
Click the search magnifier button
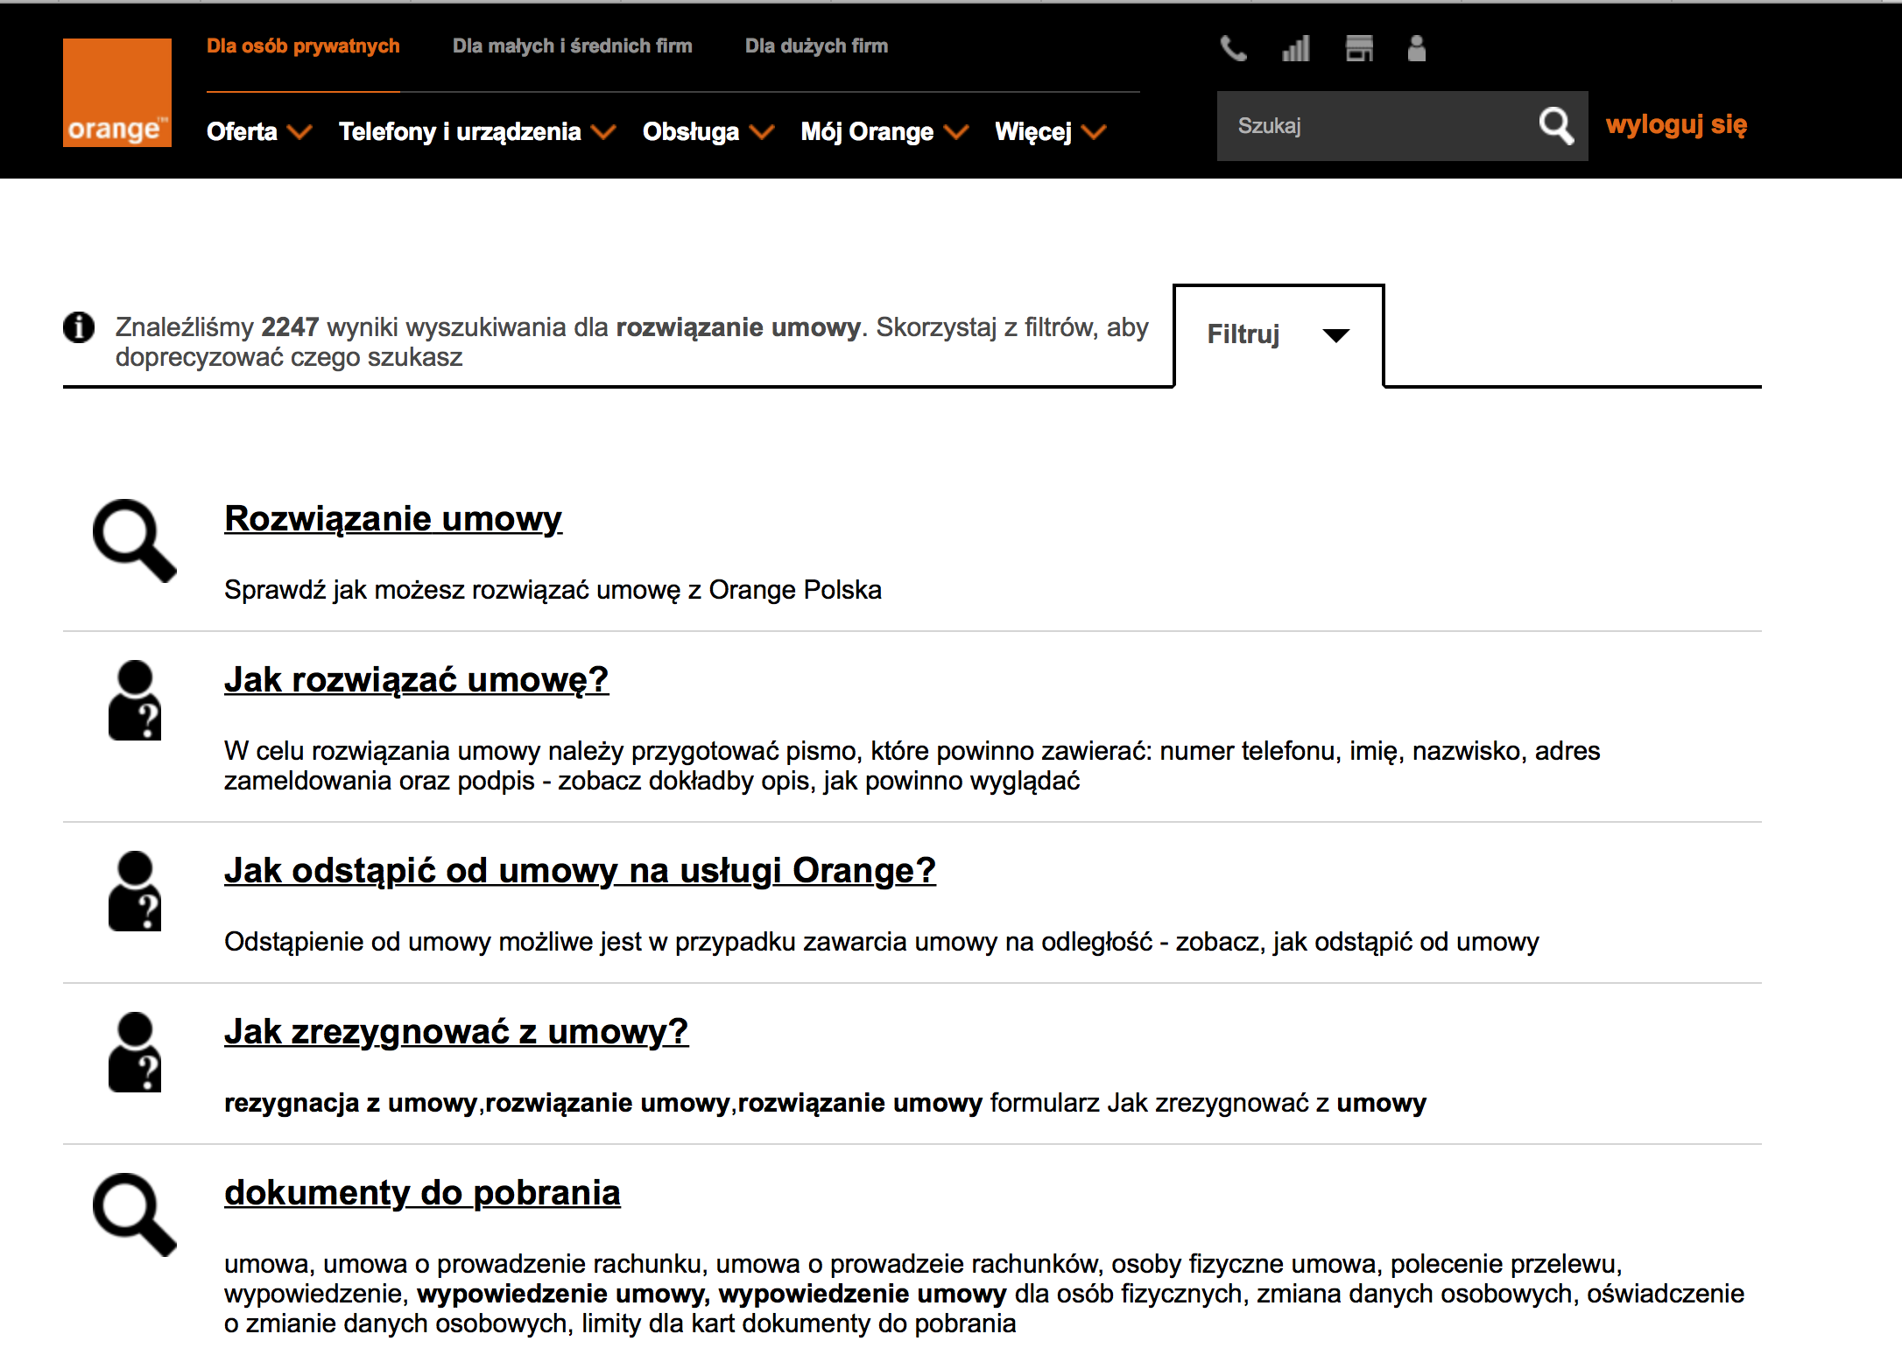point(1555,126)
